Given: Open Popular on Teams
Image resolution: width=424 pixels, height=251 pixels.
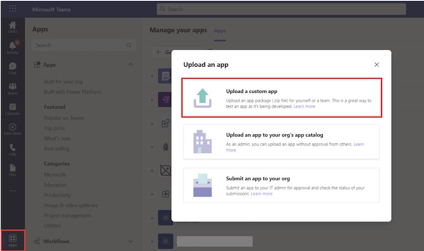Looking at the screenshot, I should [x=64, y=118].
